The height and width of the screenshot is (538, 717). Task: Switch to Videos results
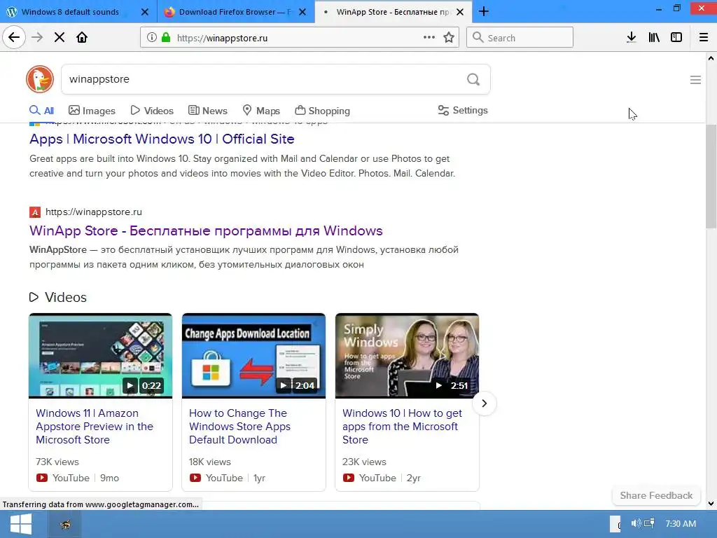tap(152, 111)
